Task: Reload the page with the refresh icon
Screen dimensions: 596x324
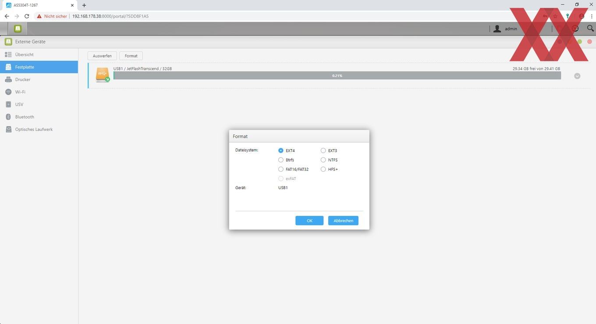Action: pos(27,16)
